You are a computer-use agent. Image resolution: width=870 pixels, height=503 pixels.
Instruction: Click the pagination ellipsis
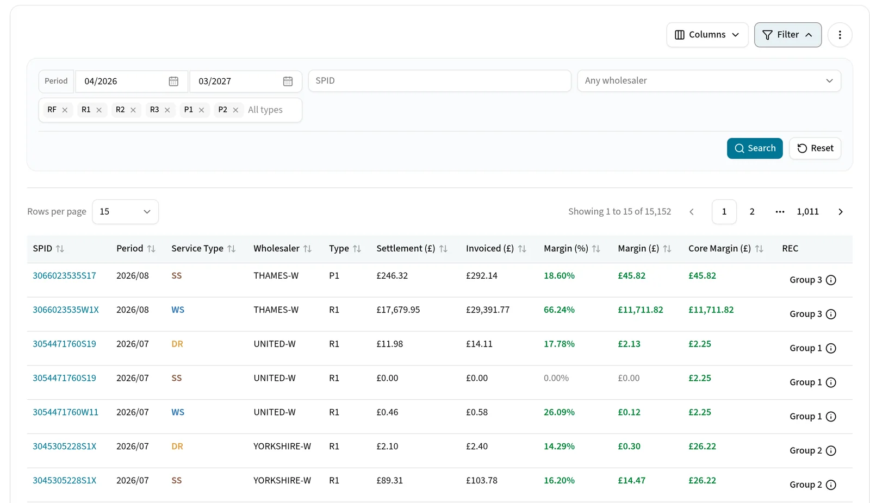pyautogui.click(x=780, y=212)
